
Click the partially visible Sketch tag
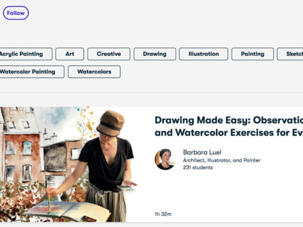pyautogui.click(x=290, y=54)
